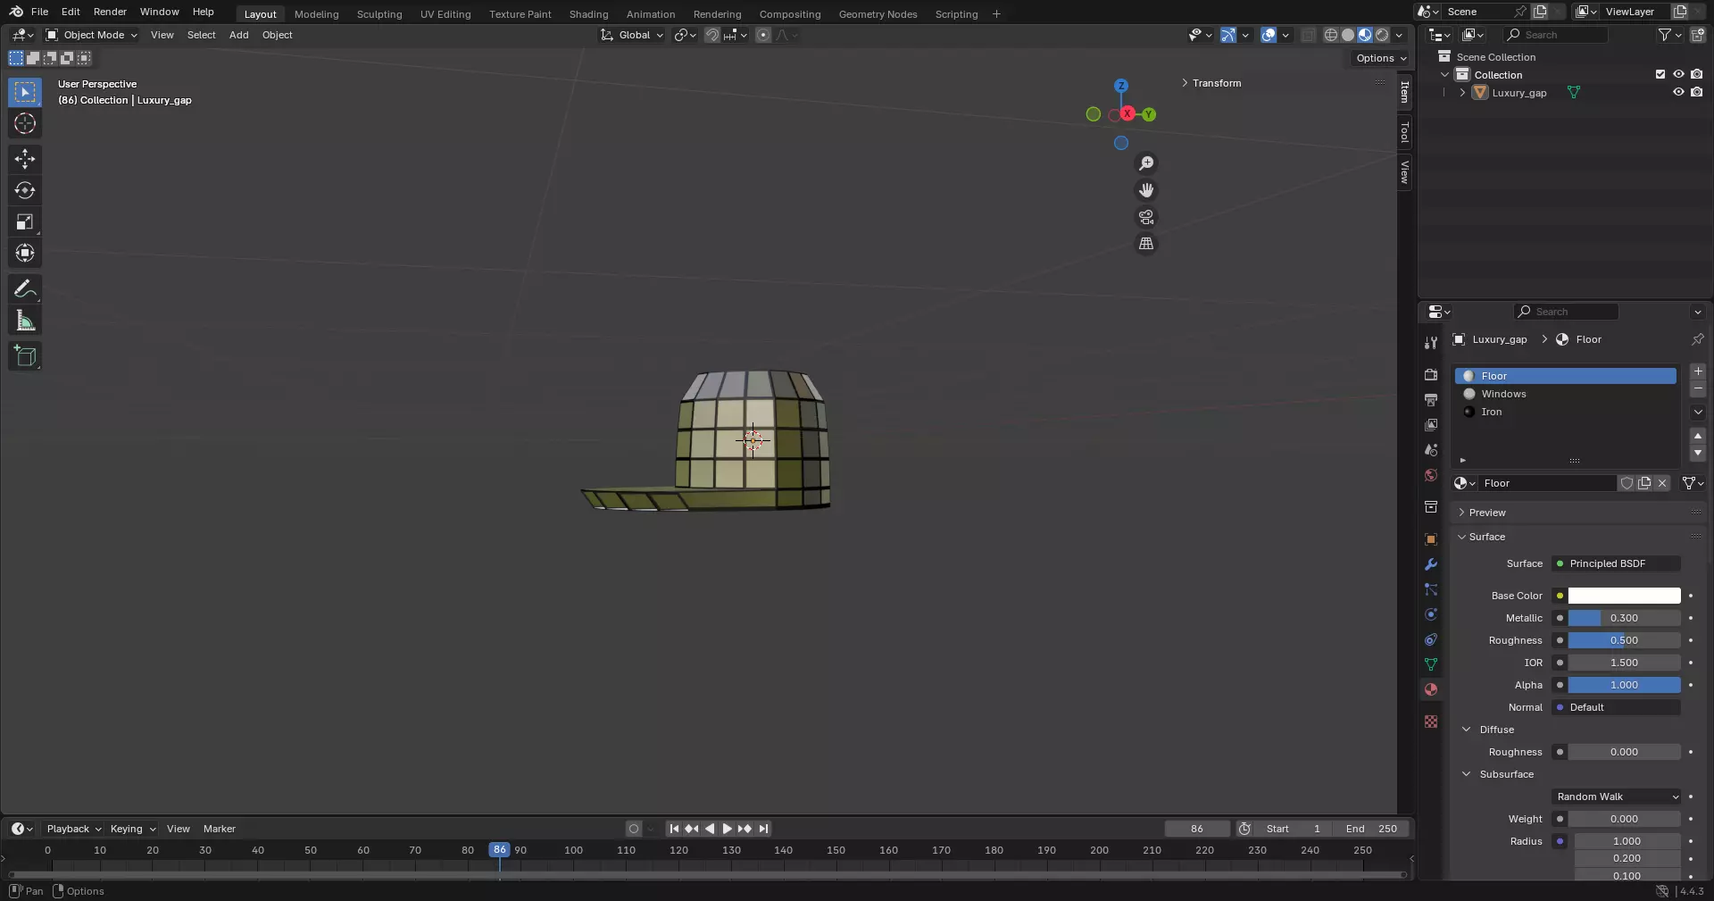Viewport: 1714px width, 901px height.
Task: Open the Global orientation dropdown
Action: pyautogui.click(x=632, y=35)
